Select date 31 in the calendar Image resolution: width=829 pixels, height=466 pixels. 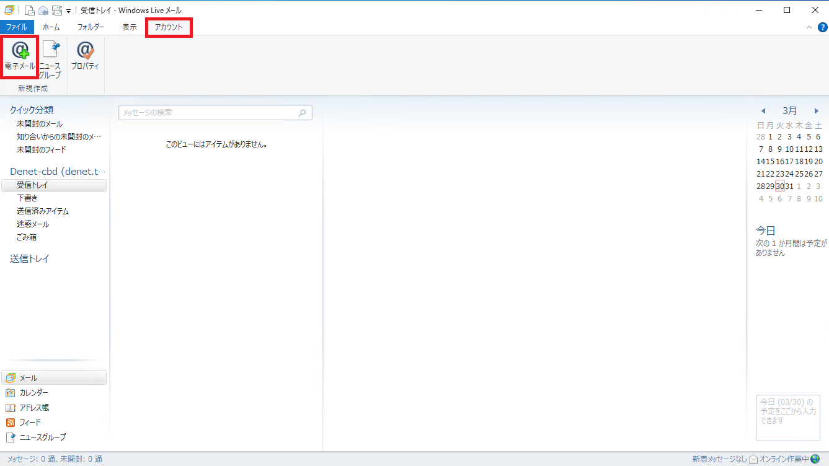[789, 187]
